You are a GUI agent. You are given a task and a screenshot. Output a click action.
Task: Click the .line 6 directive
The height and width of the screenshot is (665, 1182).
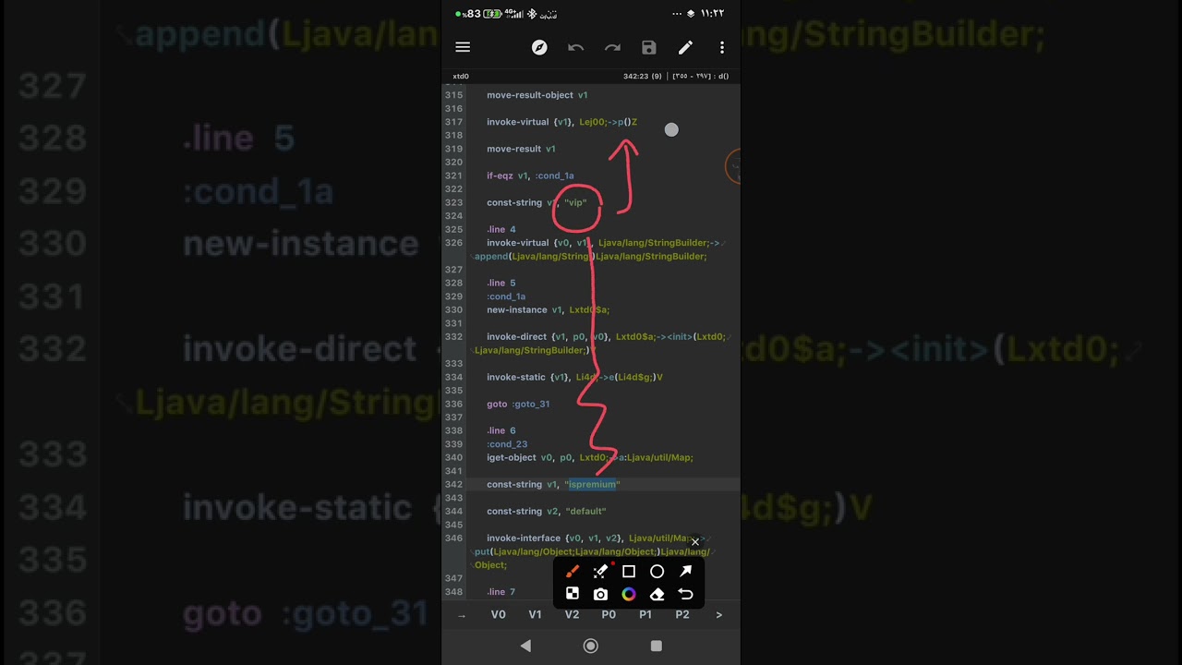pos(501,431)
